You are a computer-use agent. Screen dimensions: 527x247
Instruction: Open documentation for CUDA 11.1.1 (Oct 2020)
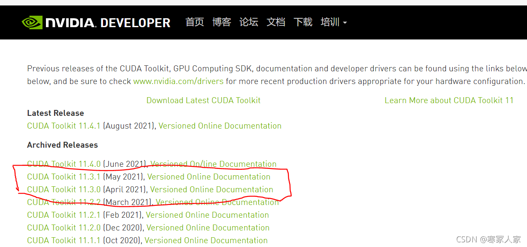(x=206, y=240)
